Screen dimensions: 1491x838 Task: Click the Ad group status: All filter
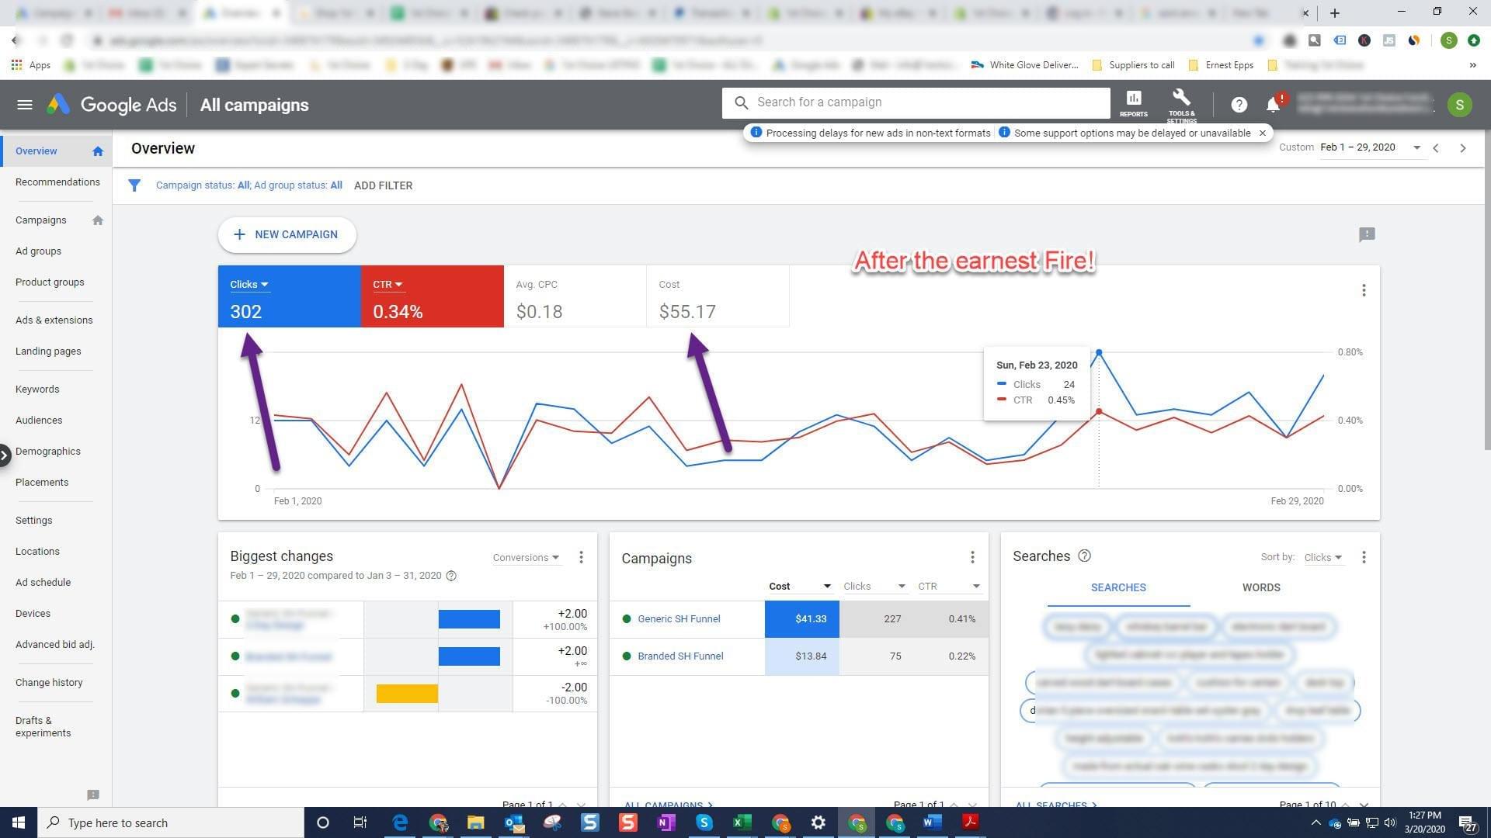tap(298, 185)
